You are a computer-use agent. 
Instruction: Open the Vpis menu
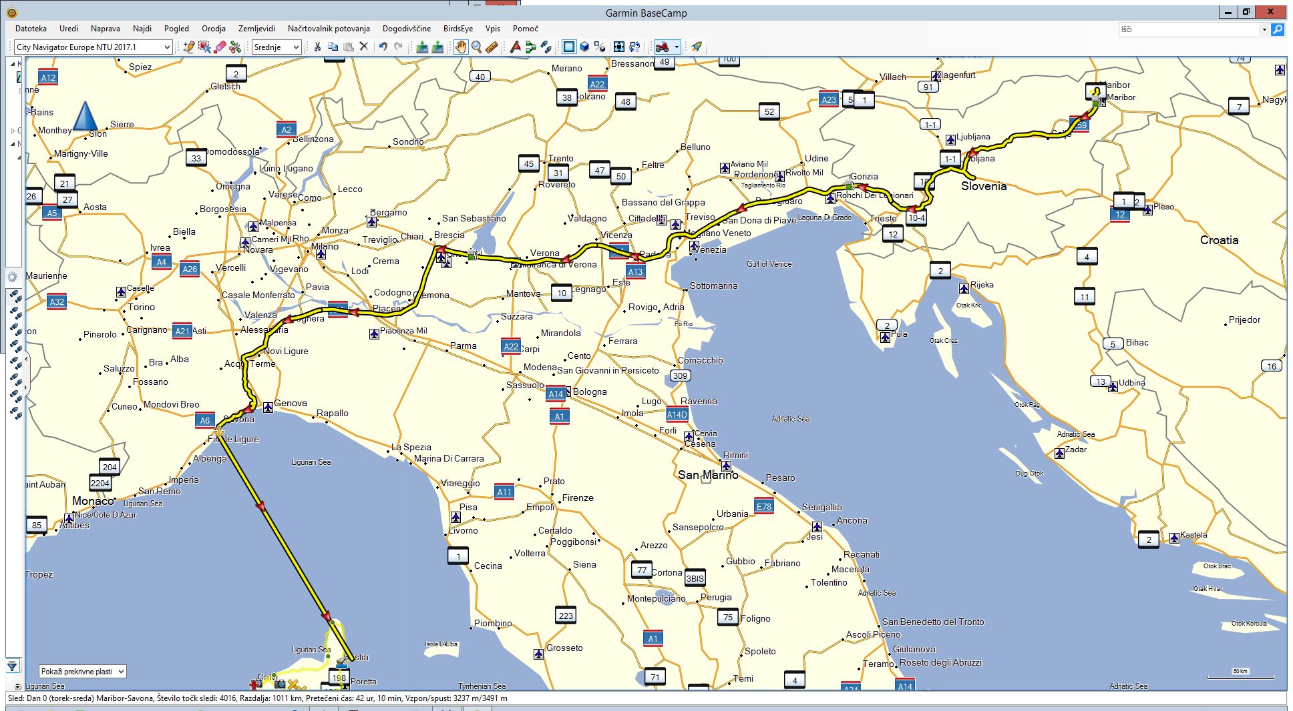(493, 29)
